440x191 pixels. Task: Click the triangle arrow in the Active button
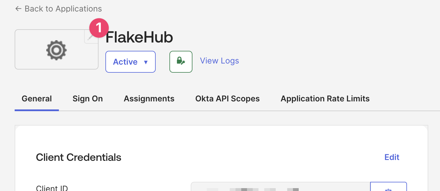[x=146, y=62]
